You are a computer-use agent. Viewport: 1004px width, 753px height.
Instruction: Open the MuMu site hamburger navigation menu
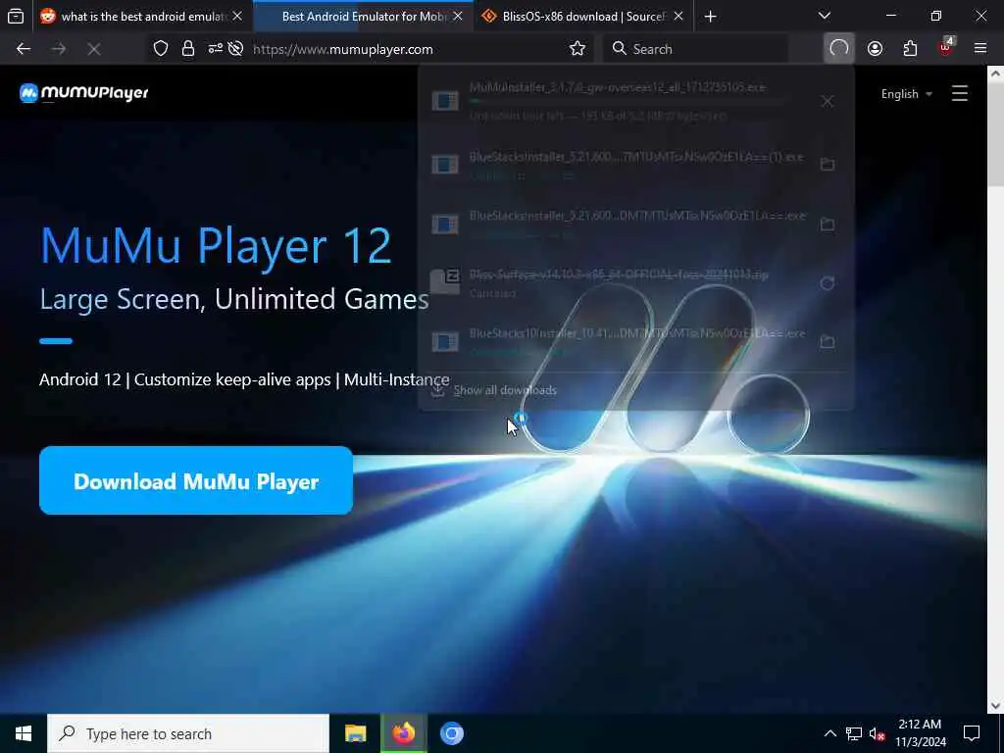point(959,93)
